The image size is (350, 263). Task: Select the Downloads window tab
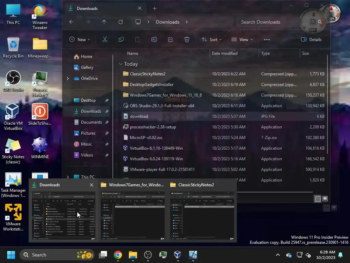click(x=105, y=9)
